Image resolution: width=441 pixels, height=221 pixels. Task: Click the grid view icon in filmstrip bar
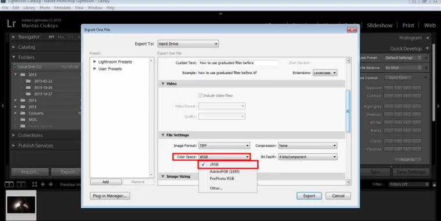point(35,184)
